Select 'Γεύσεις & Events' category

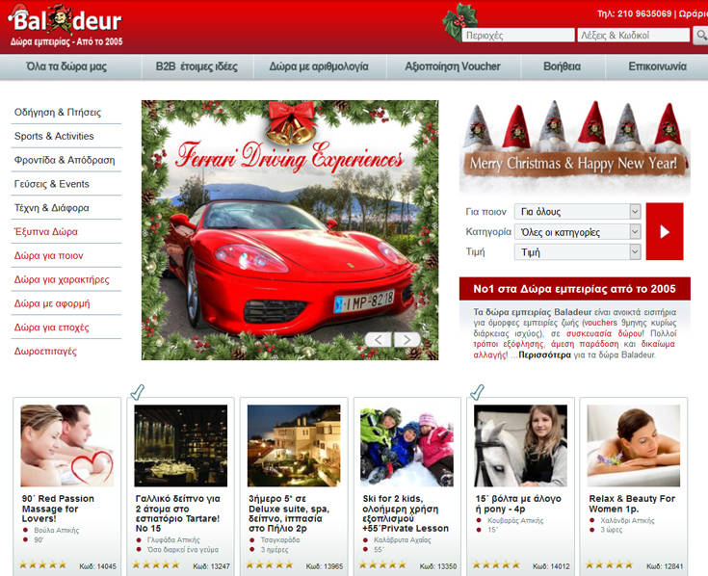pyautogui.click(x=52, y=184)
